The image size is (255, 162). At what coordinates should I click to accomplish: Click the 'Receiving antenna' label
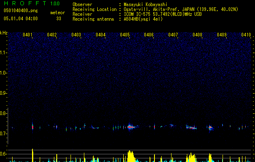93,19
